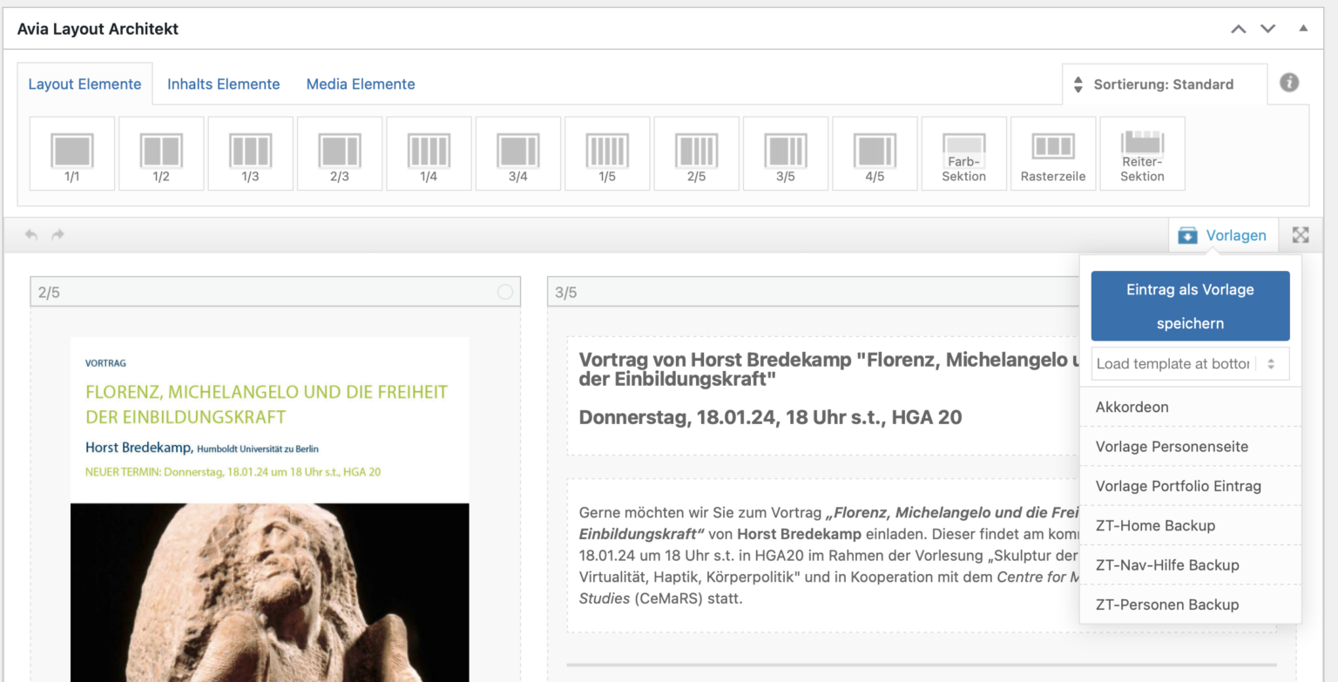
Task: Open the Load template at bottom selector
Action: tap(1190, 363)
